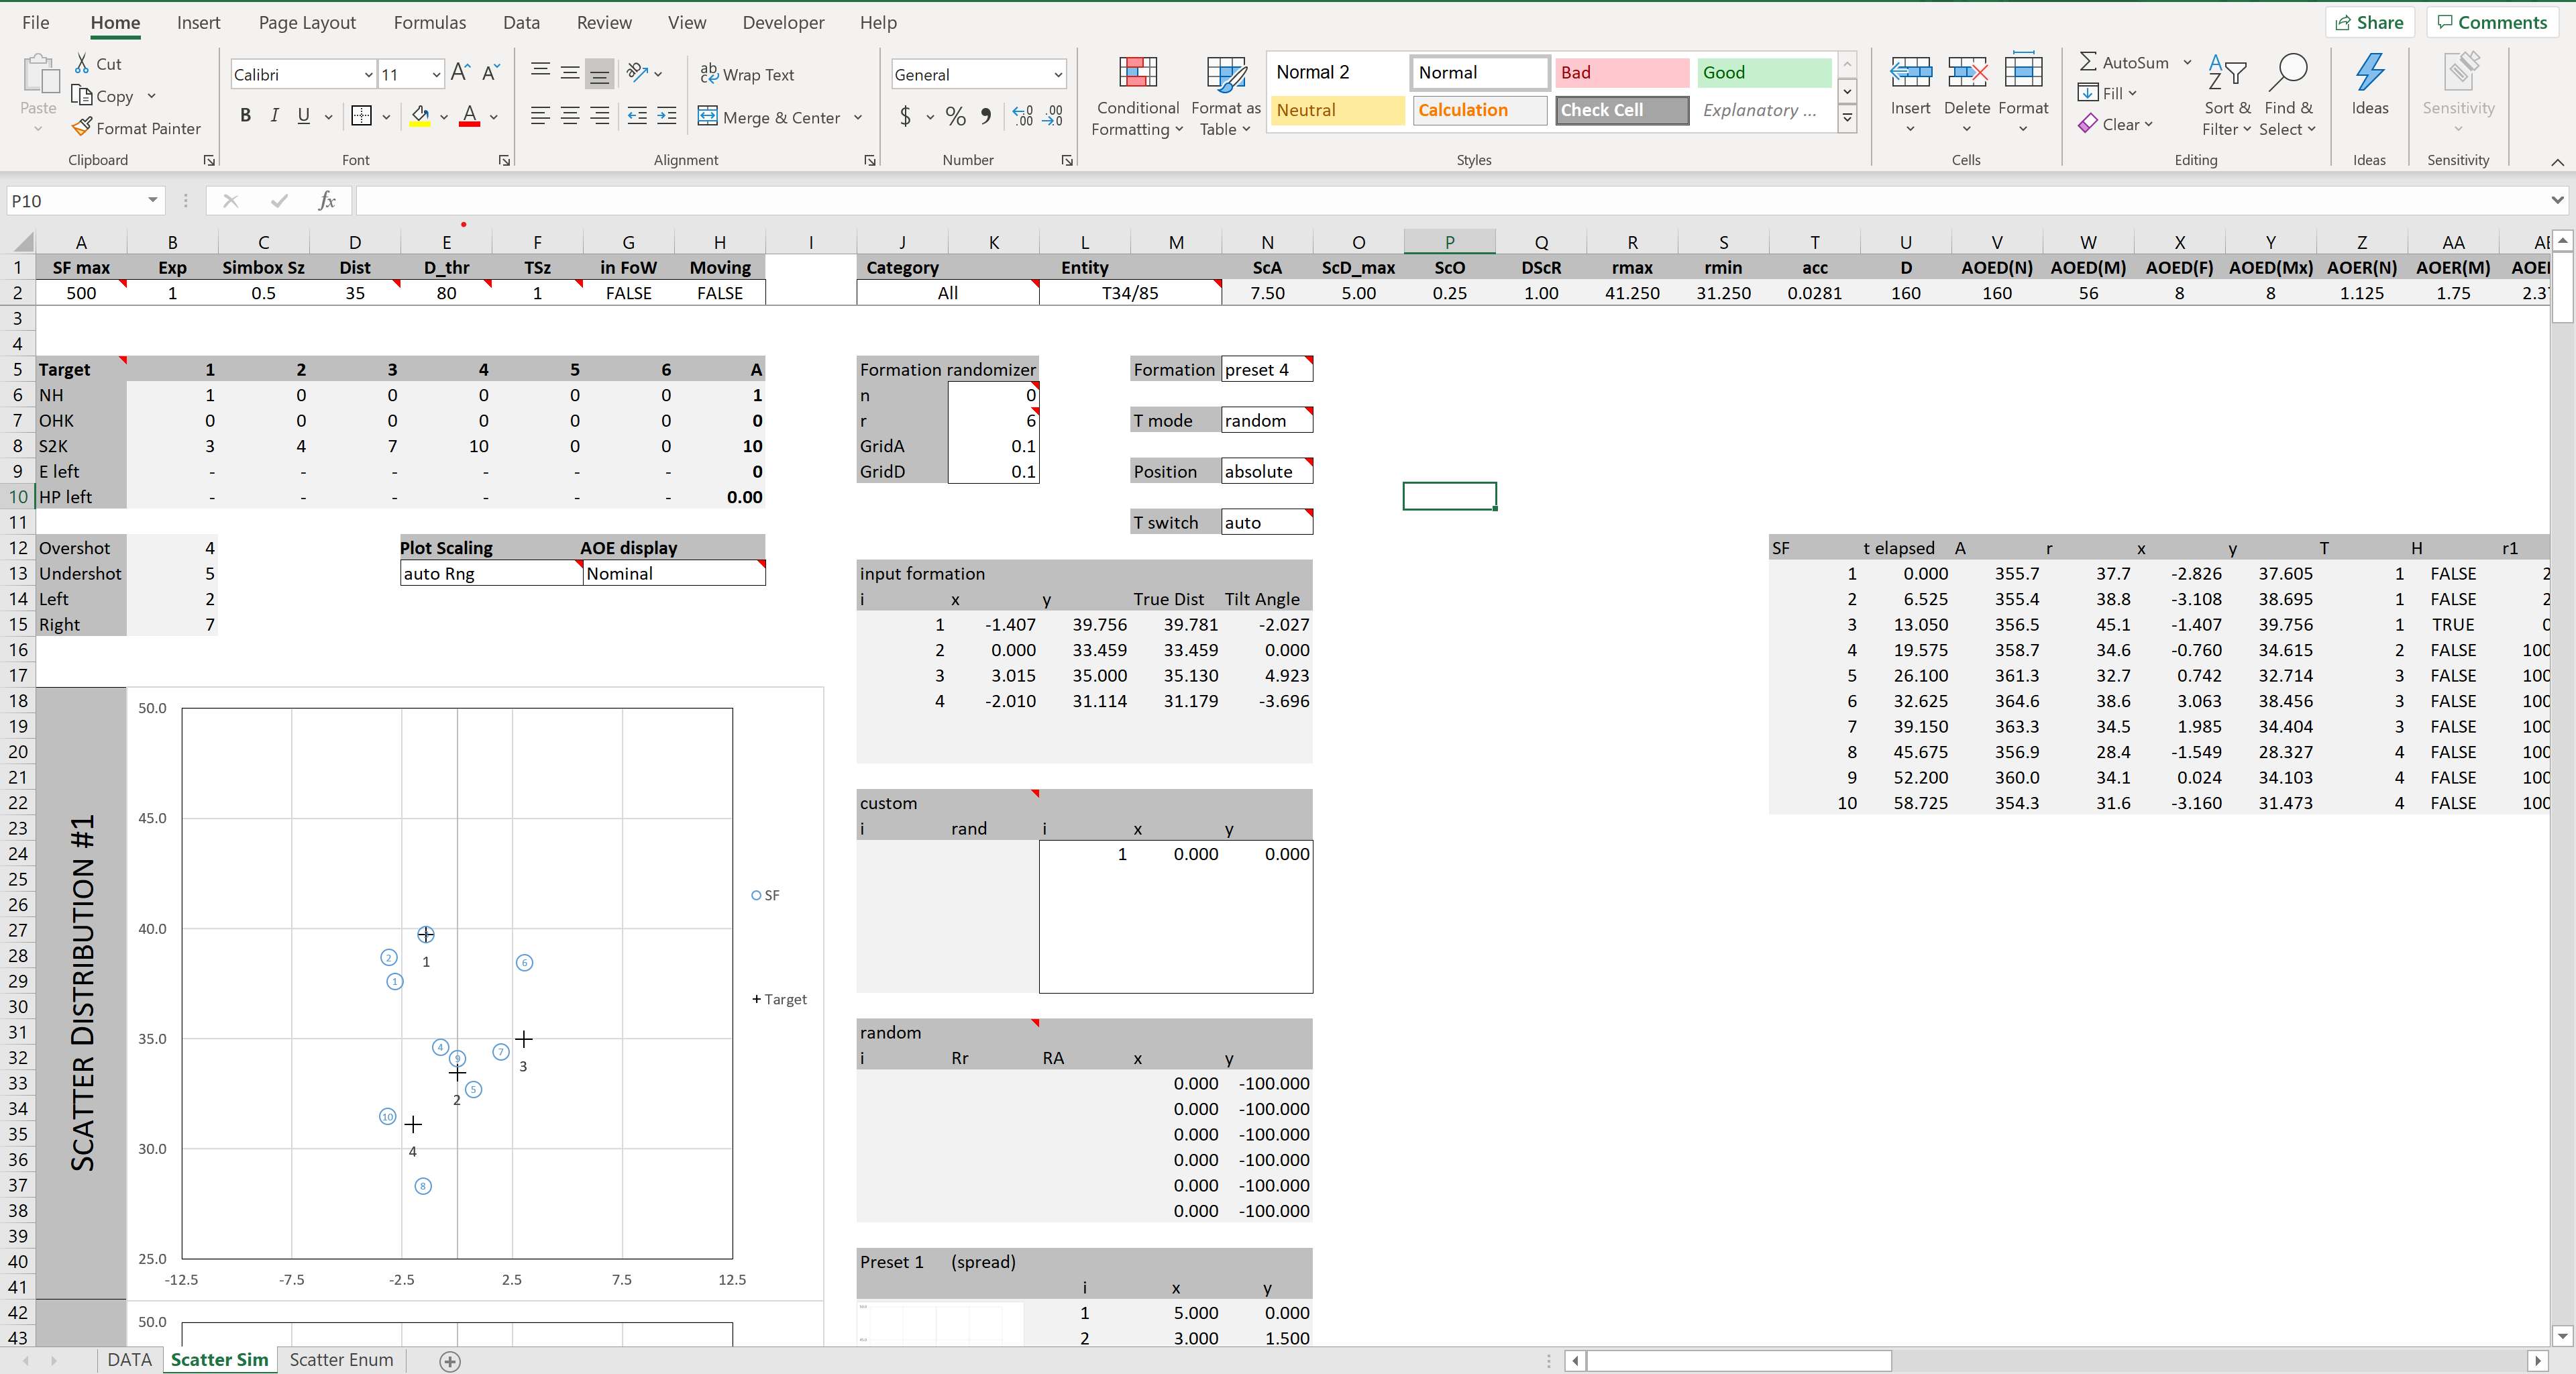2576x1374 pixels.
Task: Open Sort & Filter menu
Action: click(2227, 97)
